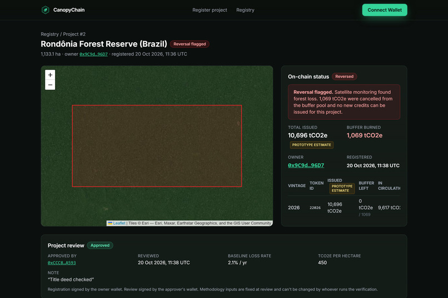Select the 10,696 tCO2e total issued value
Viewport: 448px width, 298px height.
pos(308,135)
